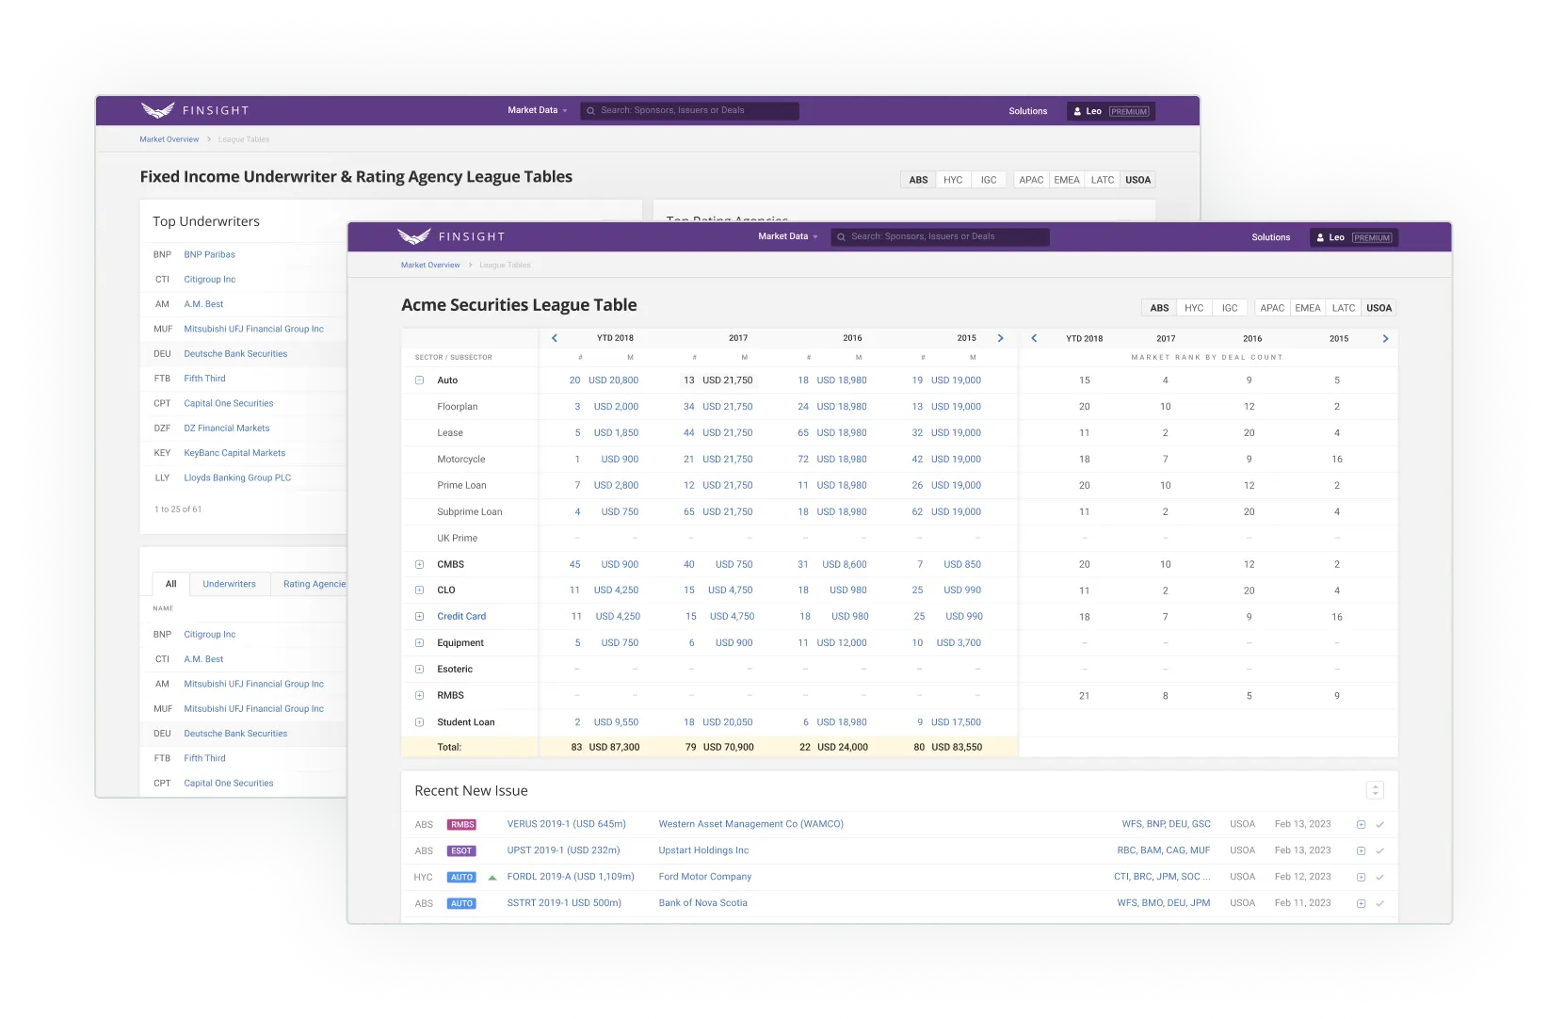Click the RMBS tag badge in the VERUS row
1548x1019 pixels.
pos(461,824)
